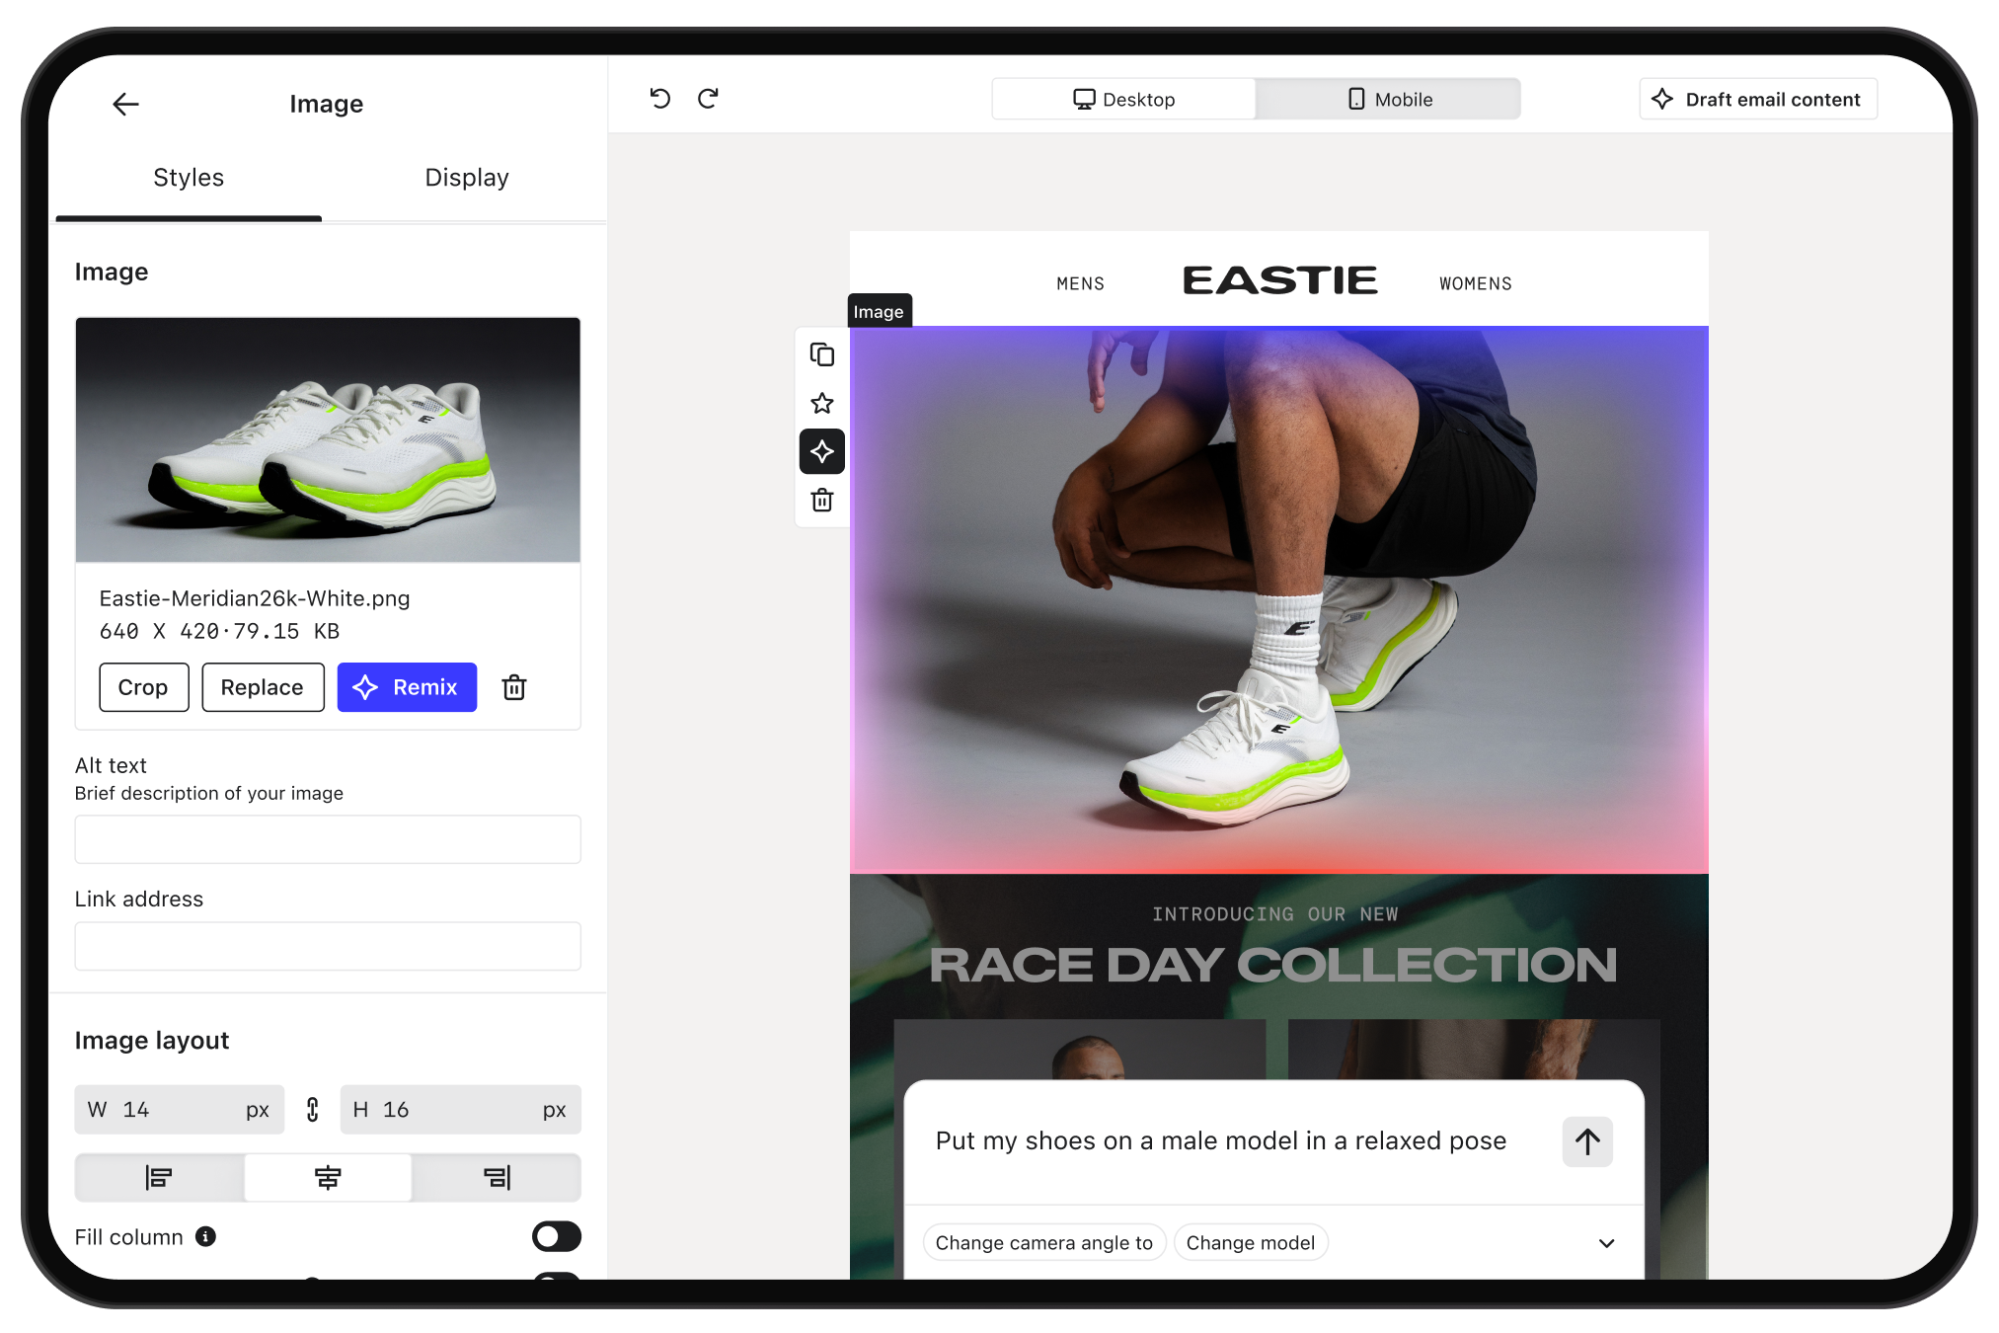The height and width of the screenshot is (1333, 1999).
Task: Click the AI prompt text field
Action: coord(1221,1141)
